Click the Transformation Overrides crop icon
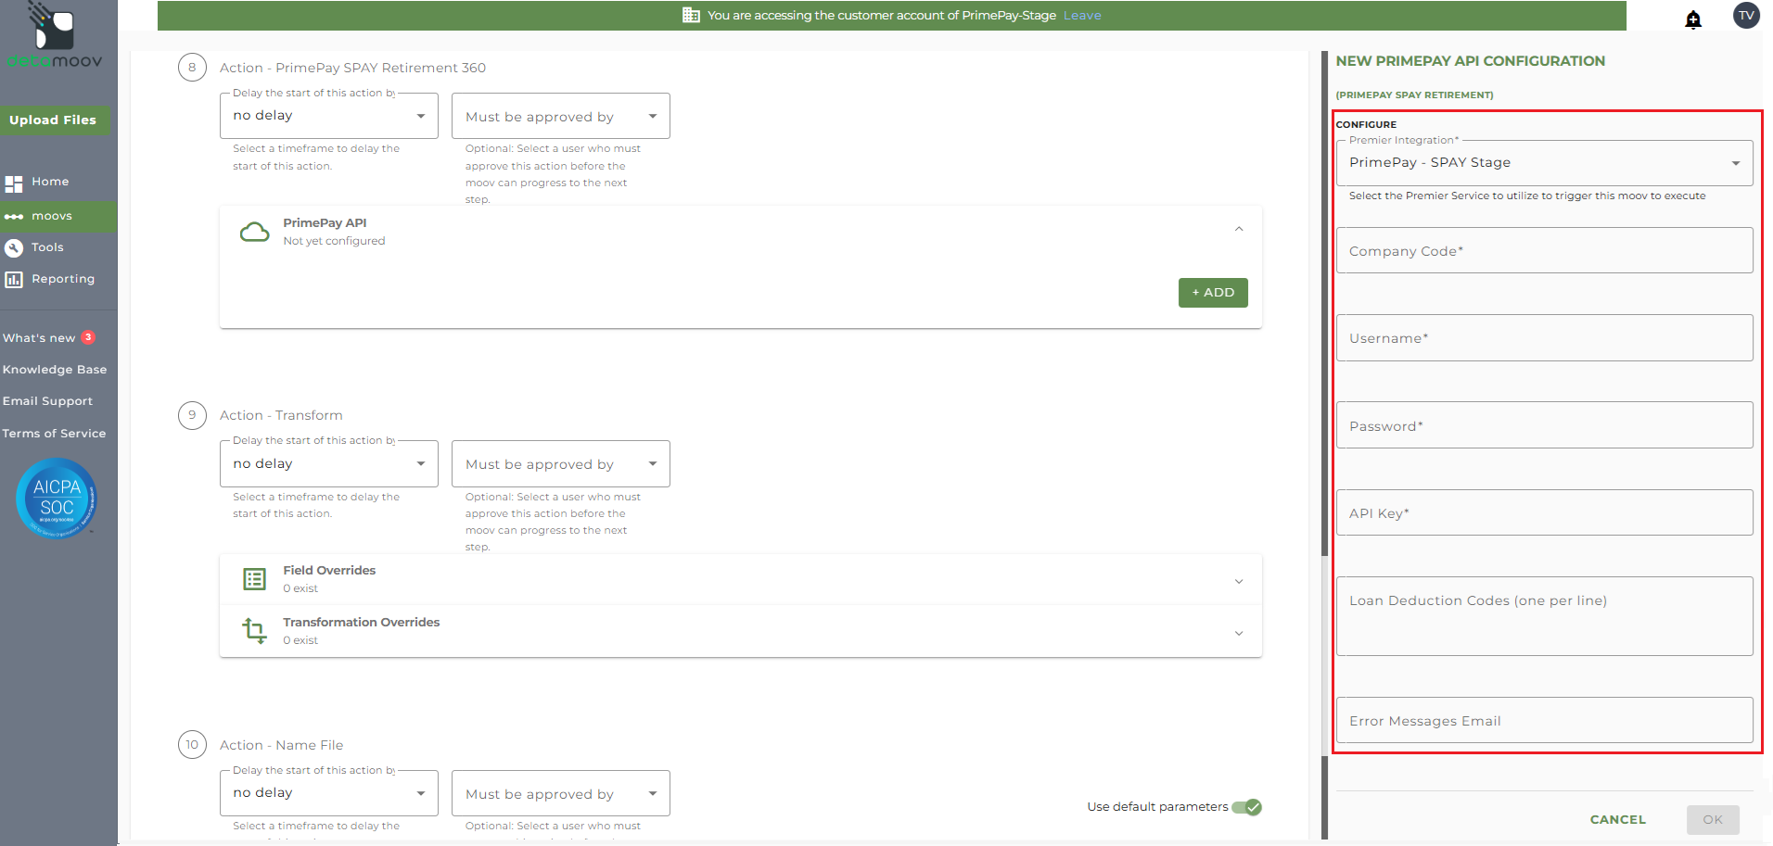Image resolution: width=1773 pixels, height=846 pixels. (x=254, y=631)
